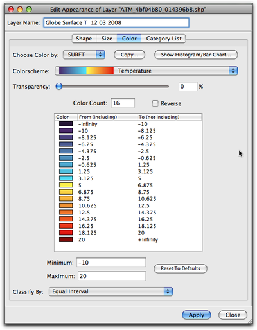Click the dark red swatch for from 20 row
Screen dimensions: 257x330
[x=66, y=239]
